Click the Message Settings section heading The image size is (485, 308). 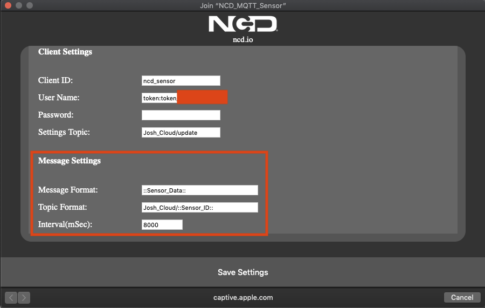click(70, 161)
